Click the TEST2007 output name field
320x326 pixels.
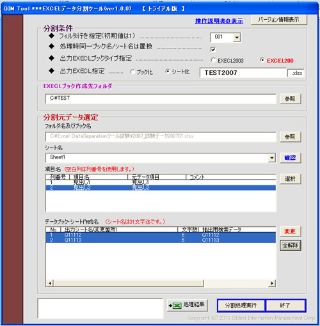[243, 73]
